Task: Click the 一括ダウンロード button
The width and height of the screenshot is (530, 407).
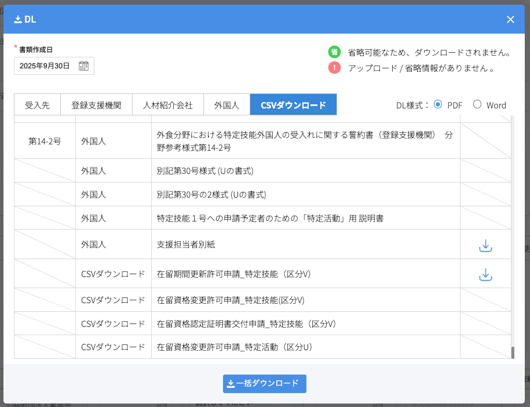Action: (264, 383)
